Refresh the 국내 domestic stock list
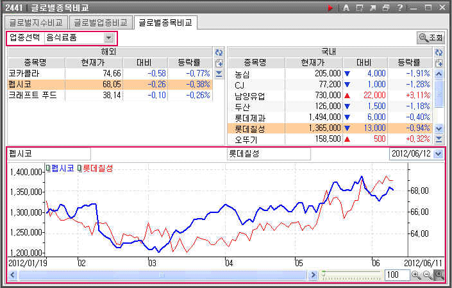452x288 pixels. 439,52
